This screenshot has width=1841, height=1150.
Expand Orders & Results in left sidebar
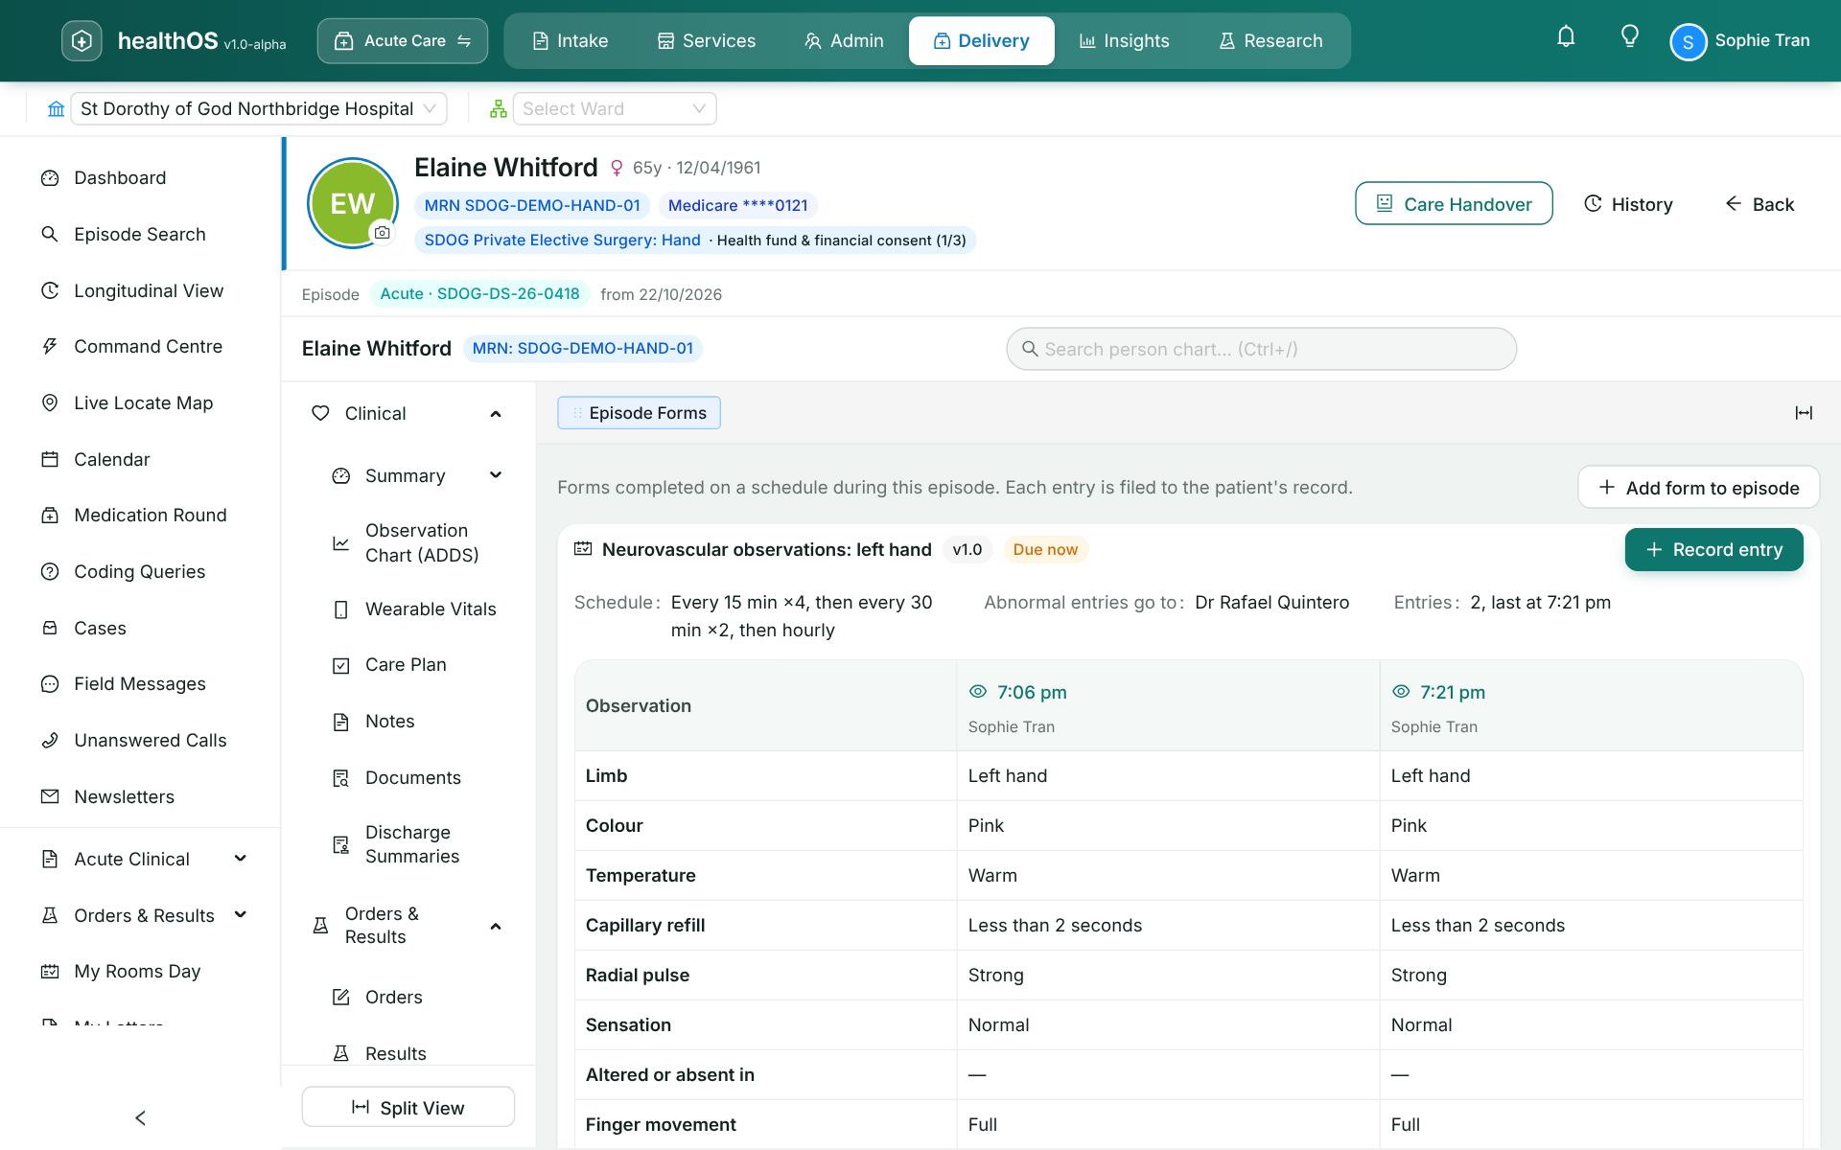click(x=241, y=915)
